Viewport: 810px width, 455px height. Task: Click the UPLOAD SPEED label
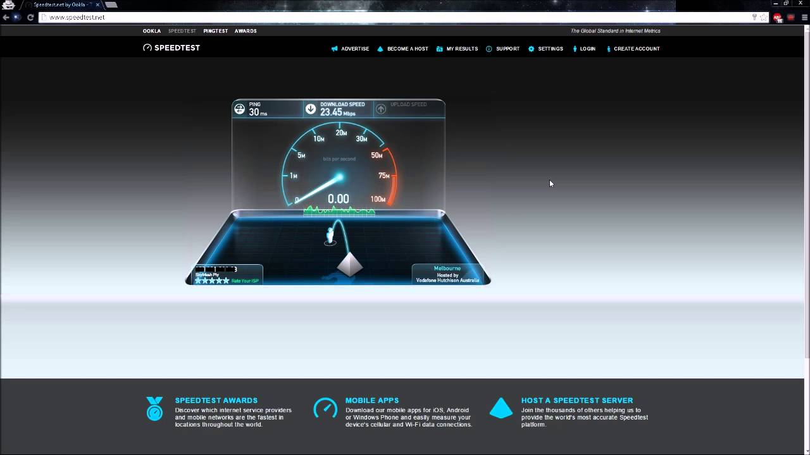(409, 104)
